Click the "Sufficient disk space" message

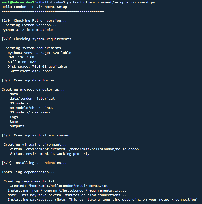pos(31,71)
